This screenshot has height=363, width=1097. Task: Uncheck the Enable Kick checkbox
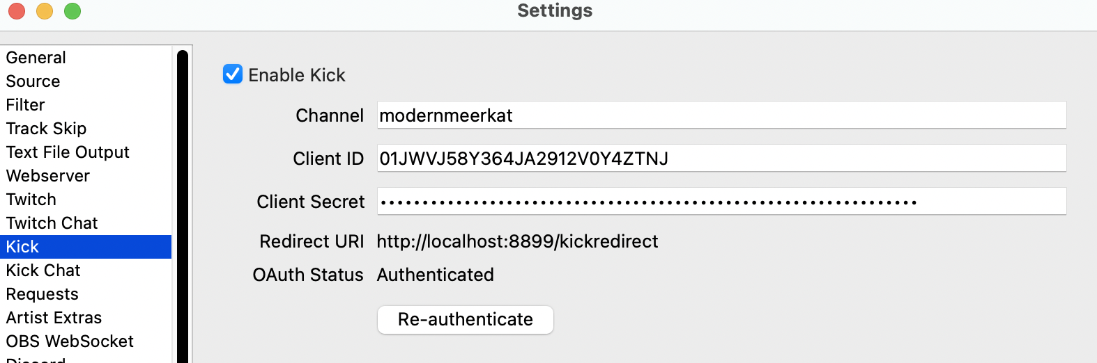233,74
